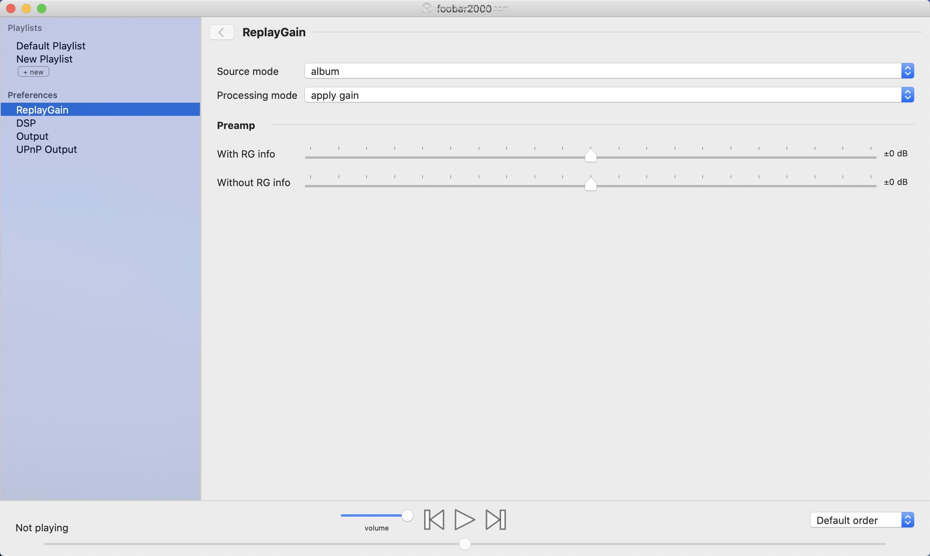Skip to the next track
Image resolution: width=930 pixels, height=556 pixels.
pos(495,519)
